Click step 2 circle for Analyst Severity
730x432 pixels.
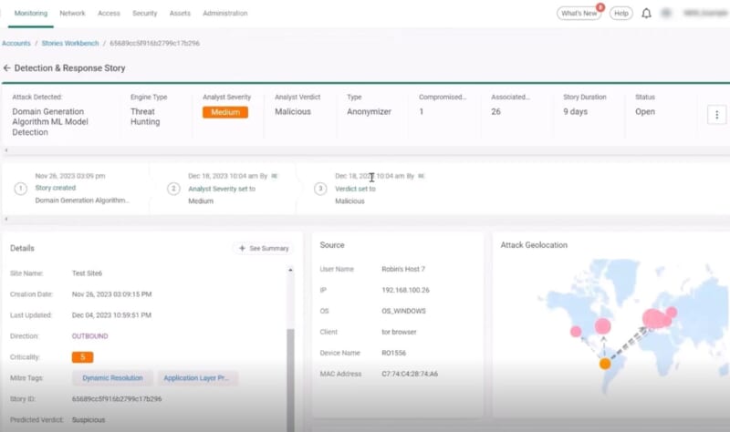click(x=173, y=189)
